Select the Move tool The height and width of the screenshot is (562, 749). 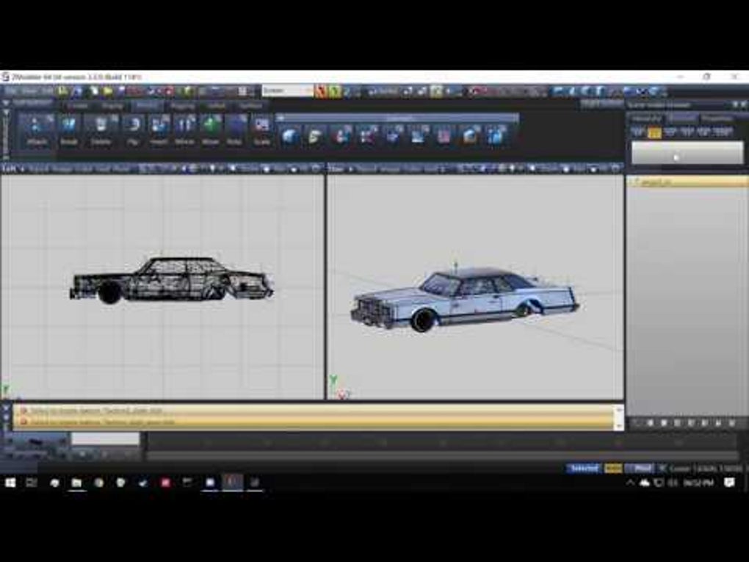point(211,130)
